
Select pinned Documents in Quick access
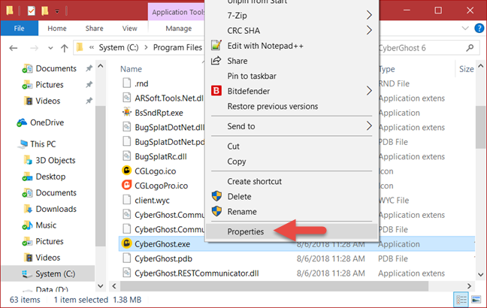[x=56, y=68]
